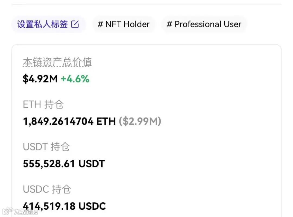Click the hash symbol in Professional User tag
Screen dimensions: 293x217
[169, 24]
